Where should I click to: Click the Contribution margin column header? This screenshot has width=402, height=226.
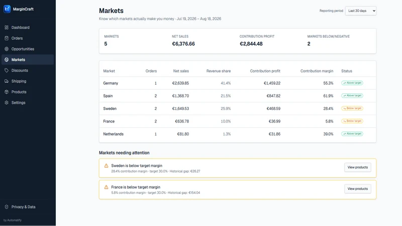click(317, 71)
